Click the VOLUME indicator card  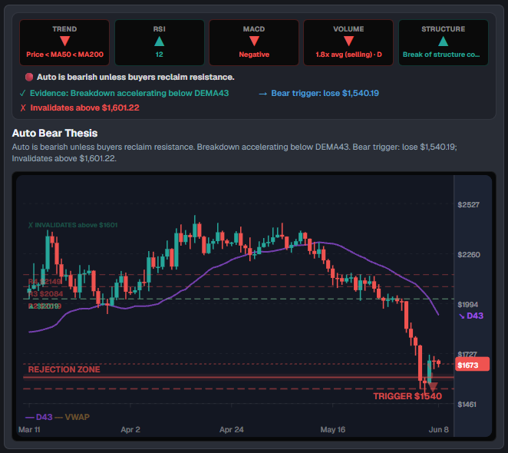[x=348, y=42]
